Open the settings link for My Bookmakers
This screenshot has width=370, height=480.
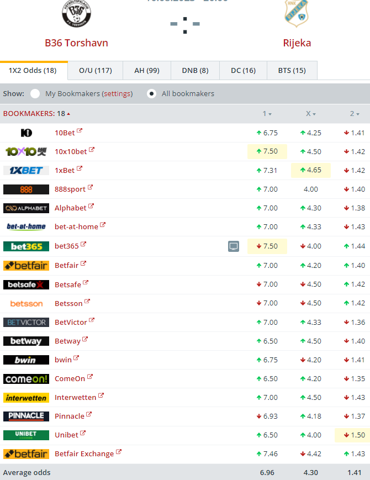[x=118, y=94]
